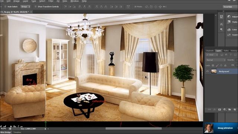The image size is (238, 134).
Task: Hide the Background layer with eye icon
Action: tap(208, 71)
